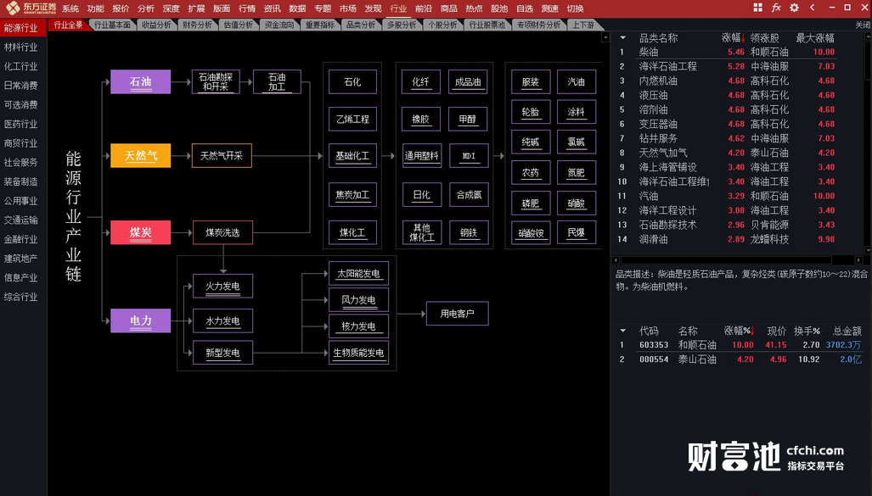Click the 关闭 button at top right
The width and height of the screenshot is (872, 496).
point(863,25)
